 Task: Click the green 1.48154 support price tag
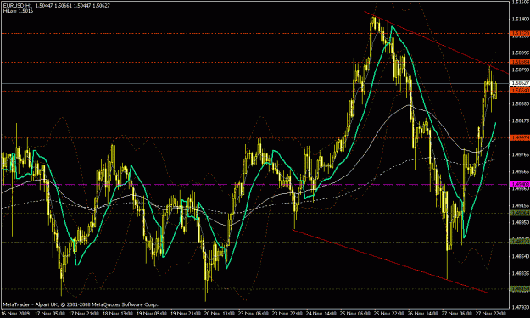point(520,289)
